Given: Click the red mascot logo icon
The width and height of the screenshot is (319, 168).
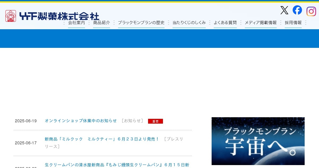Looking at the screenshot, I should coord(11,16).
